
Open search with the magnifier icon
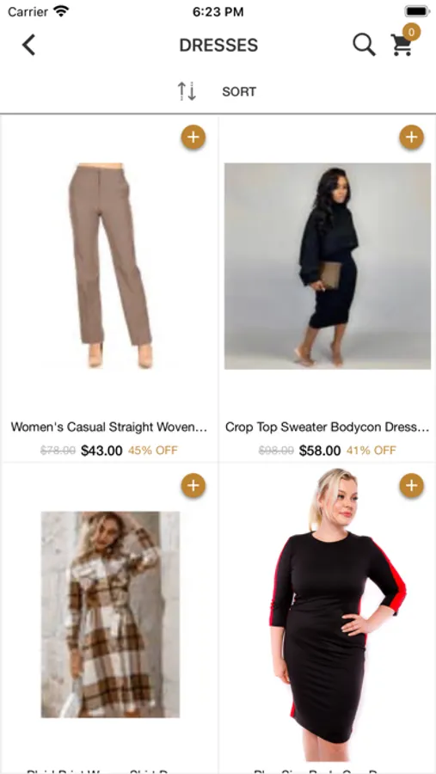pos(365,45)
